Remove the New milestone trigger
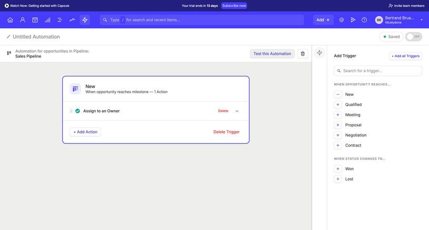429x230 pixels. coord(338,95)
